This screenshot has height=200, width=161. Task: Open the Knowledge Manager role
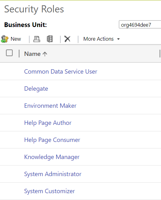(52, 157)
